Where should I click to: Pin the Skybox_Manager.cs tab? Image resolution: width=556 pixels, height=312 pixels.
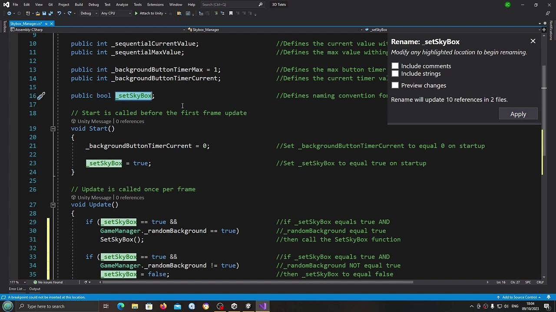click(x=46, y=23)
